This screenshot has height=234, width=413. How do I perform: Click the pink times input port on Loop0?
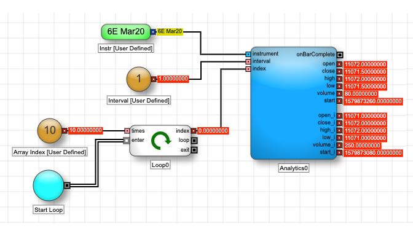pos(127,131)
